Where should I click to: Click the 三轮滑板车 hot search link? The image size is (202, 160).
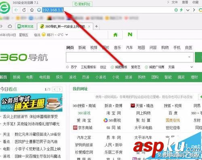pyautogui.click(x=88, y=67)
